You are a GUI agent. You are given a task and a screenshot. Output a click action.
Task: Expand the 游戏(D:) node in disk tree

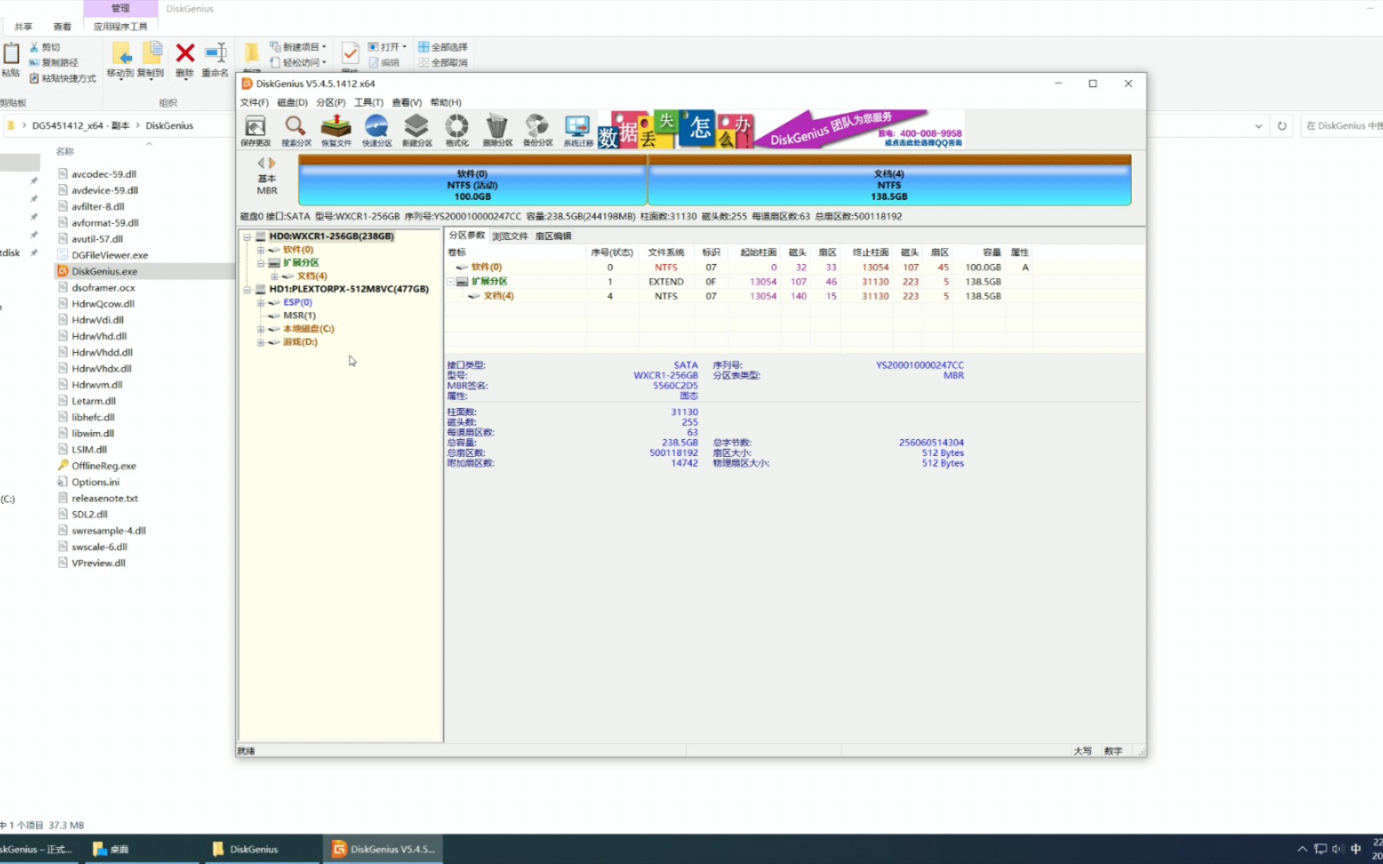tap(260, 342)
